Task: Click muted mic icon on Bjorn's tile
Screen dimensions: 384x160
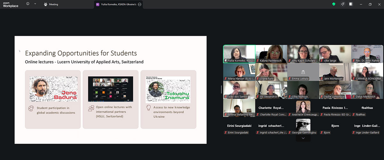Action: tap(322, 133)
